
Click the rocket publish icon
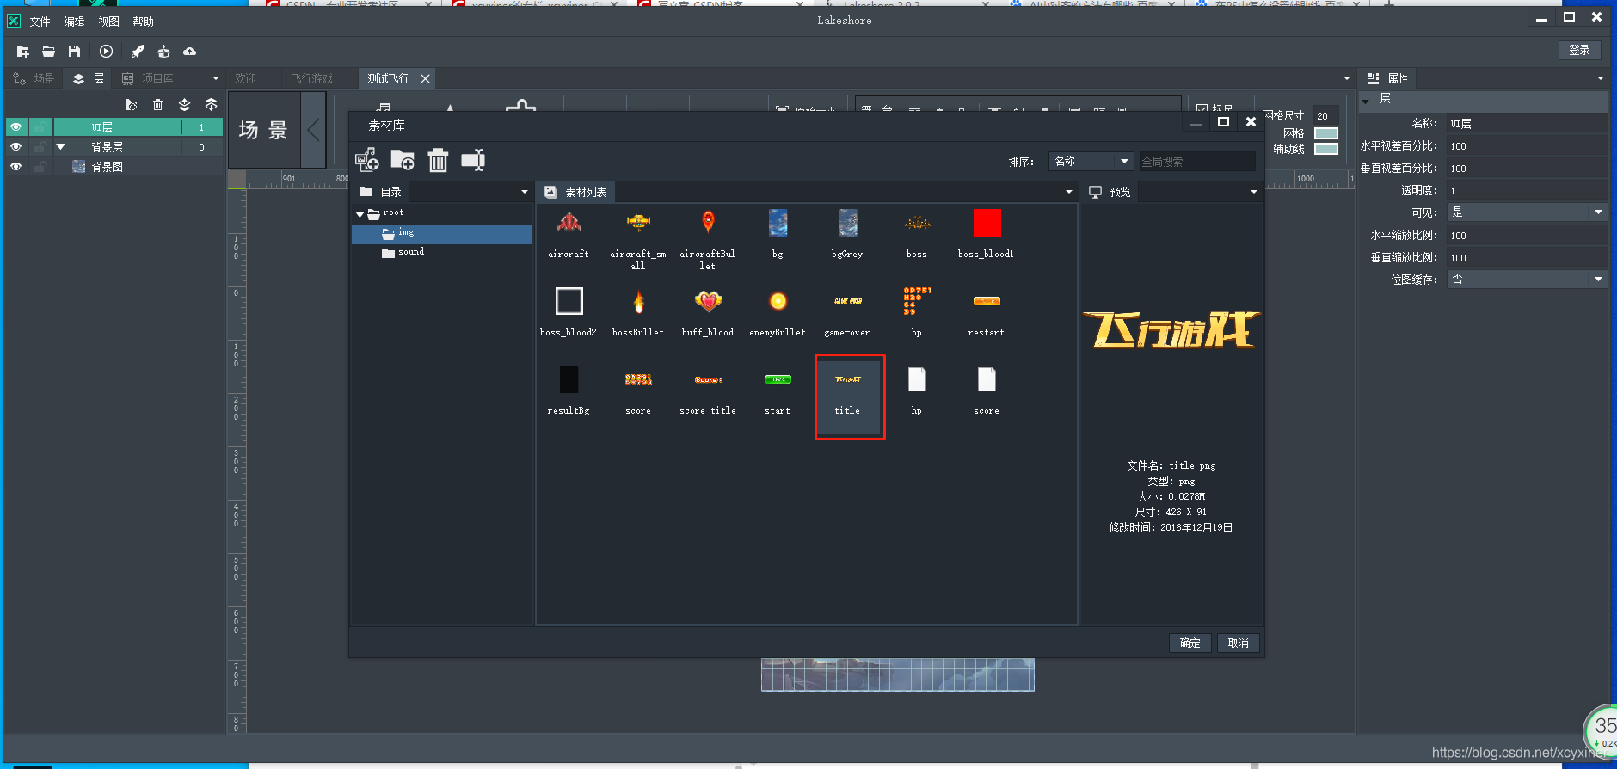[x=138, y=52]
